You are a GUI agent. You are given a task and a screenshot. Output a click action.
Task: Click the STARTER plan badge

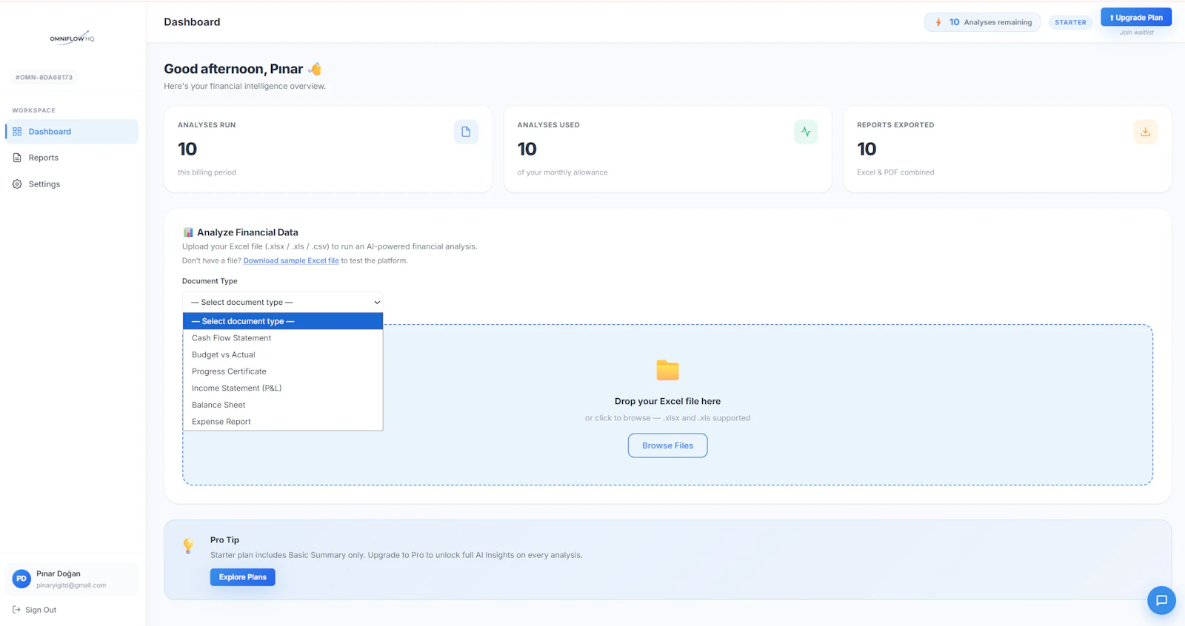(1070, 22)
